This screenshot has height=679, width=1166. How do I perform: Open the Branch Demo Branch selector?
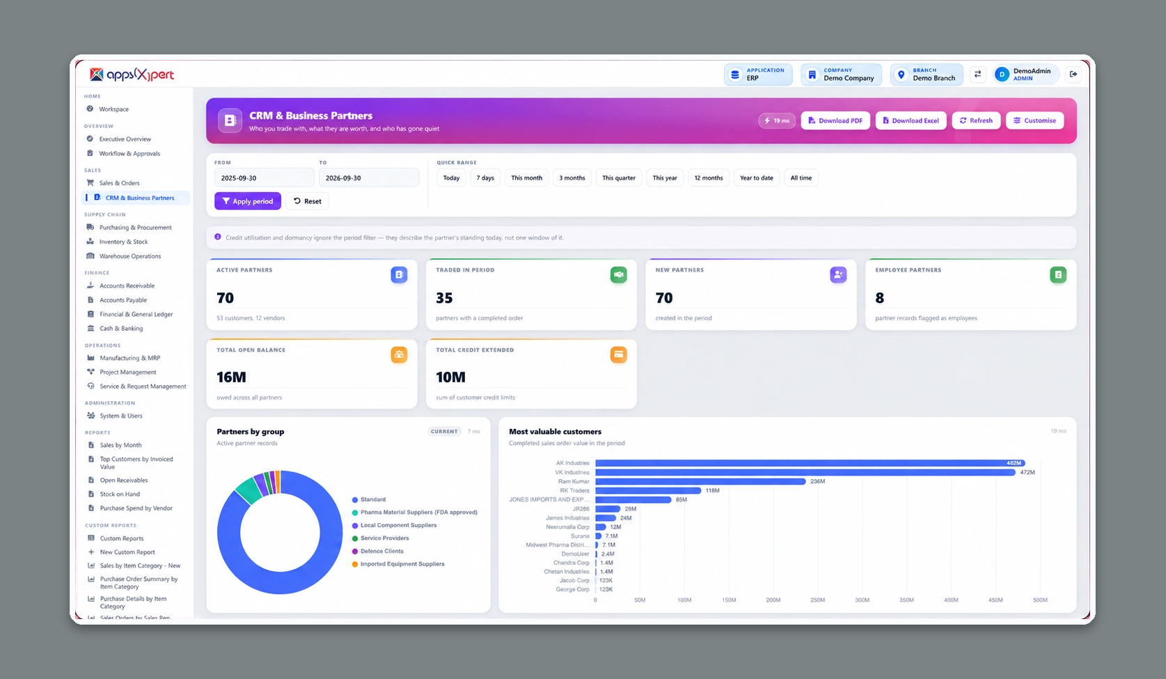tap(927, 75)
